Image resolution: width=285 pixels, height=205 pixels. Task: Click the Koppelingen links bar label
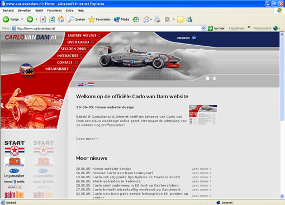click(237, 28)
